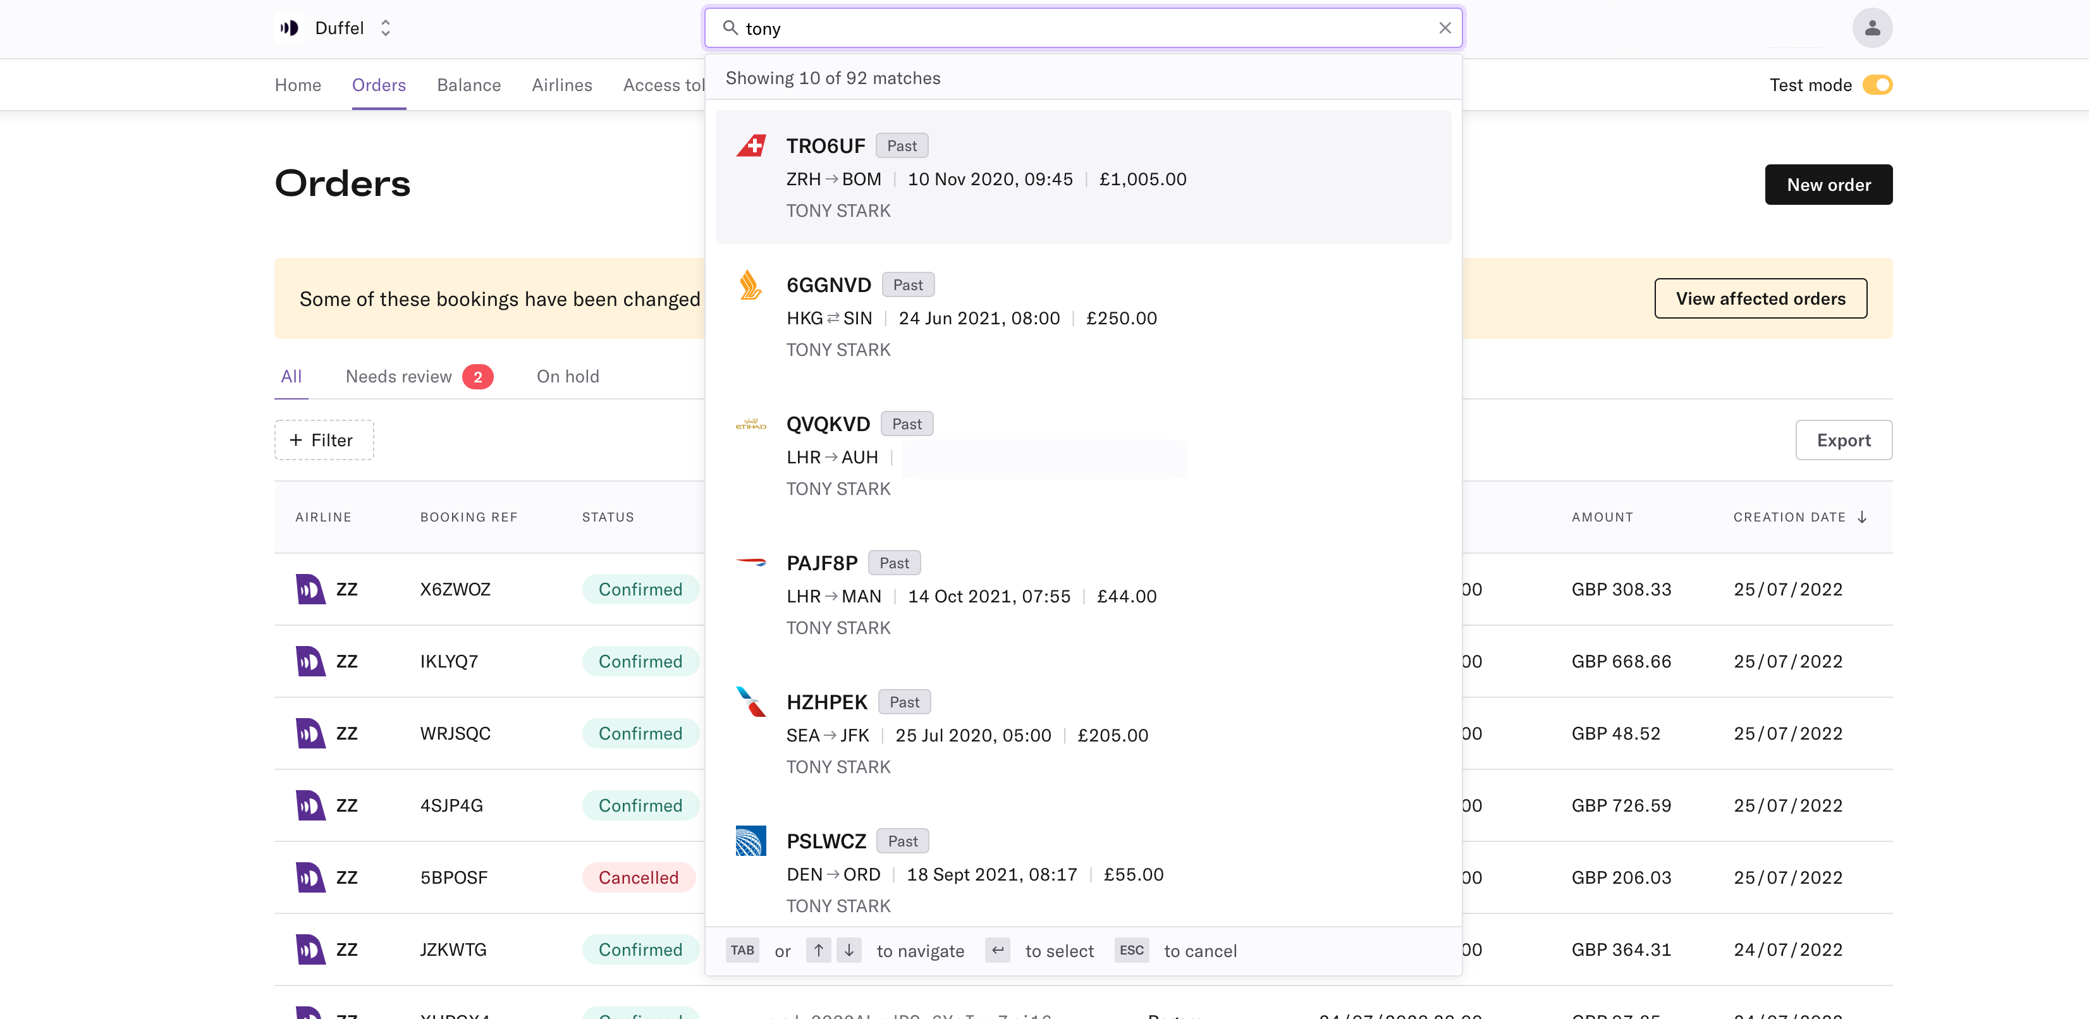Open the Balance tab
The height and width of the screenshot is (1019, 2089).
coord(469,85)
